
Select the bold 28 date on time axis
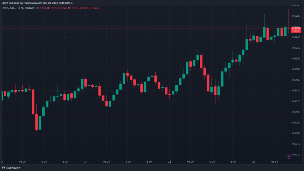(x=169, y=162)
